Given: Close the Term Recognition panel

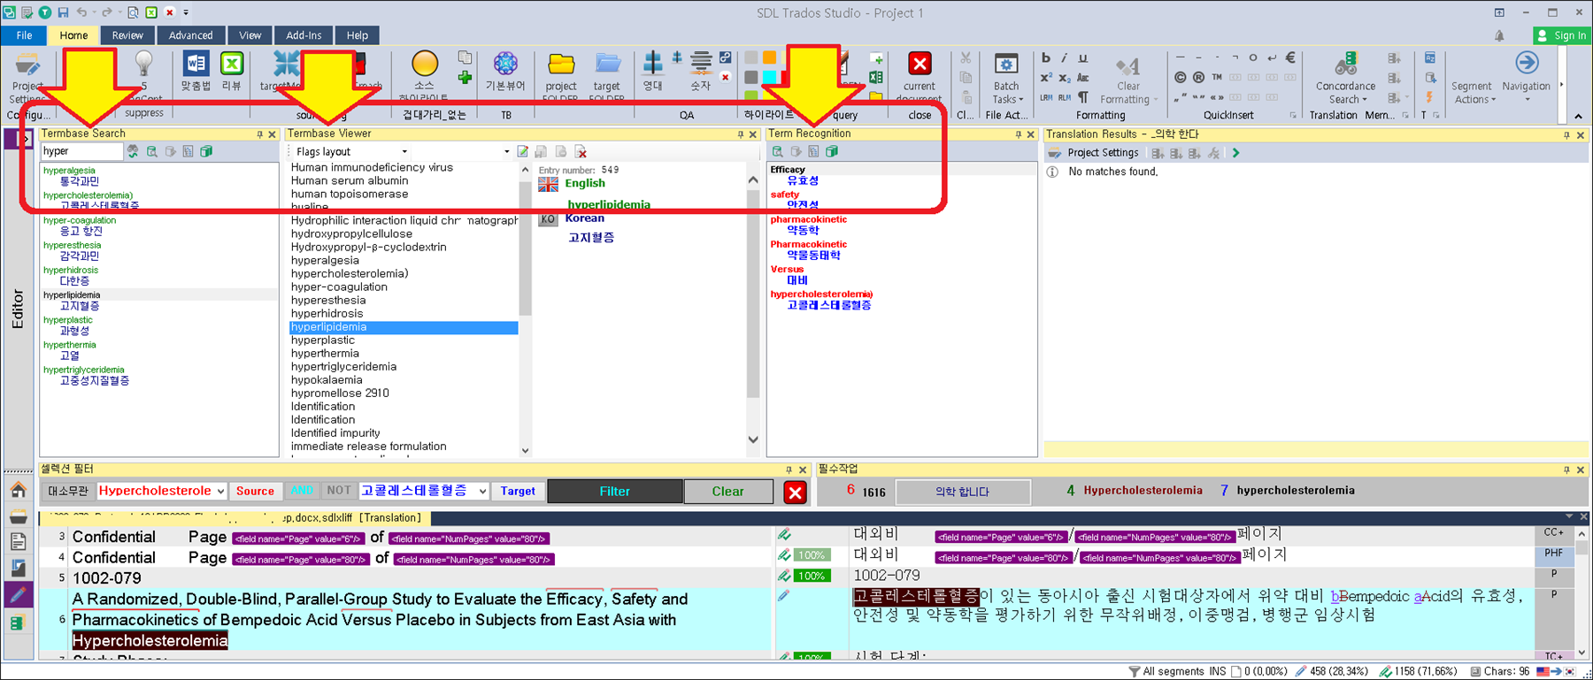Looking at the screenshot, I should point(1030,134).
